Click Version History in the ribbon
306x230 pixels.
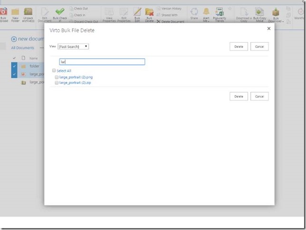pyautogui.click(x=171, y=9)
